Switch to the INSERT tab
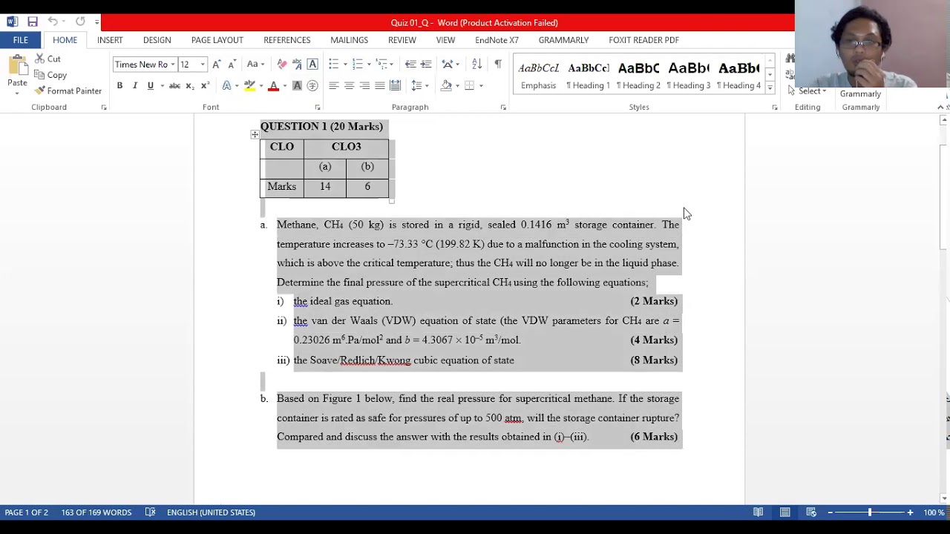Screen dimensions: 950x534 coord(110,40)
